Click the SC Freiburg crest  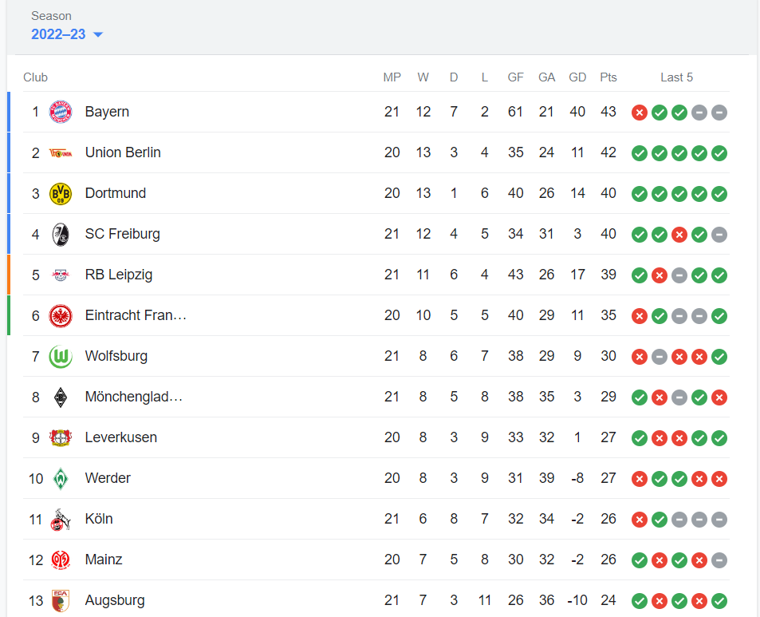pos(61,234)
